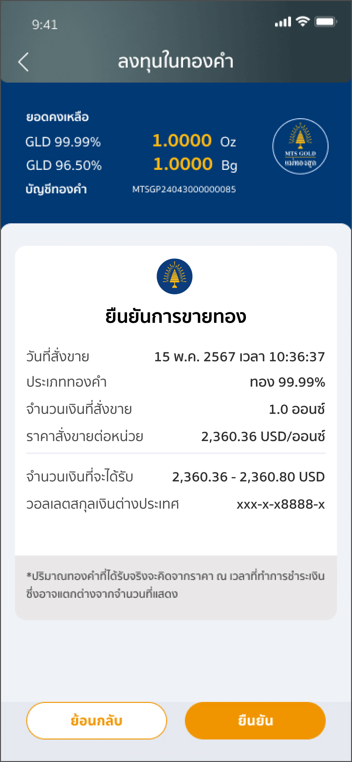Tap the 1.0000 Oz balance value
Viewport: 352px width, 762px height.
pyautogui.click(x=194, y=141)
